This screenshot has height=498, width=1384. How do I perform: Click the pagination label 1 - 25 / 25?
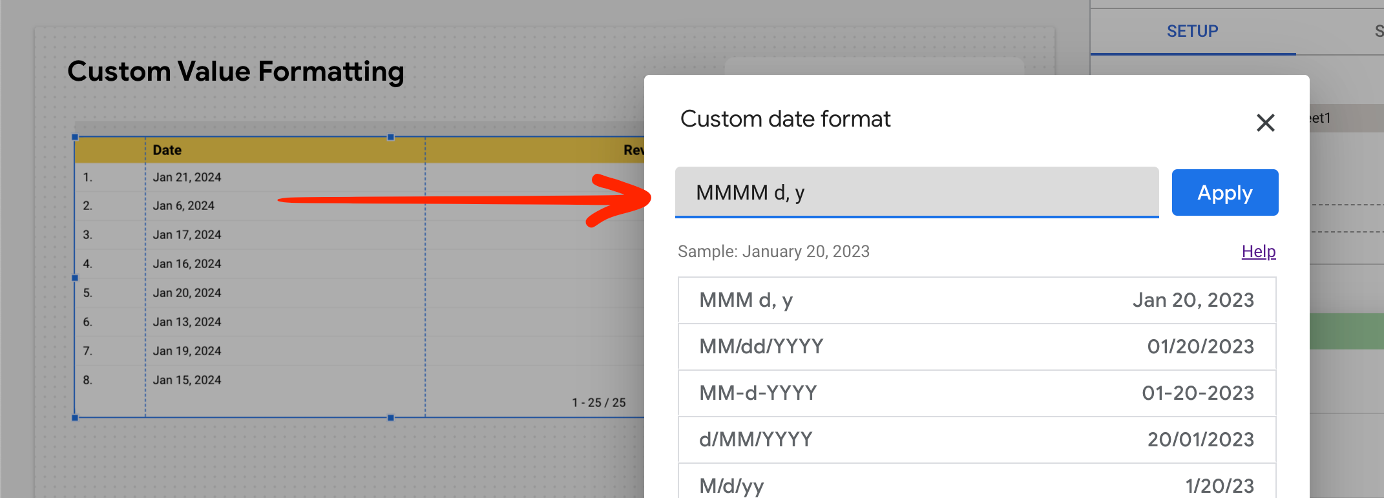(598, 402)
